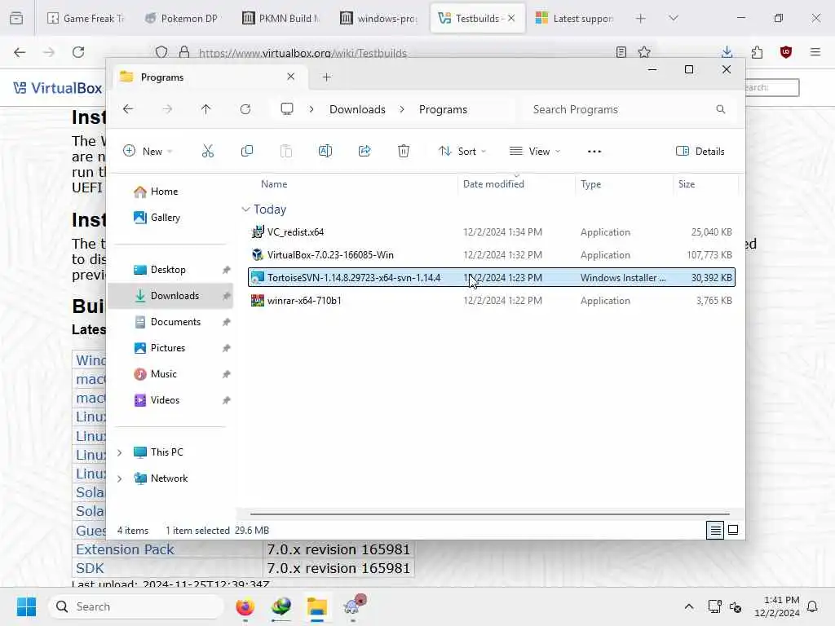The width and height of the screenshot is (835, 626).
Task: Select winrar-x64-710b1 file
Action: pos(491,300)
